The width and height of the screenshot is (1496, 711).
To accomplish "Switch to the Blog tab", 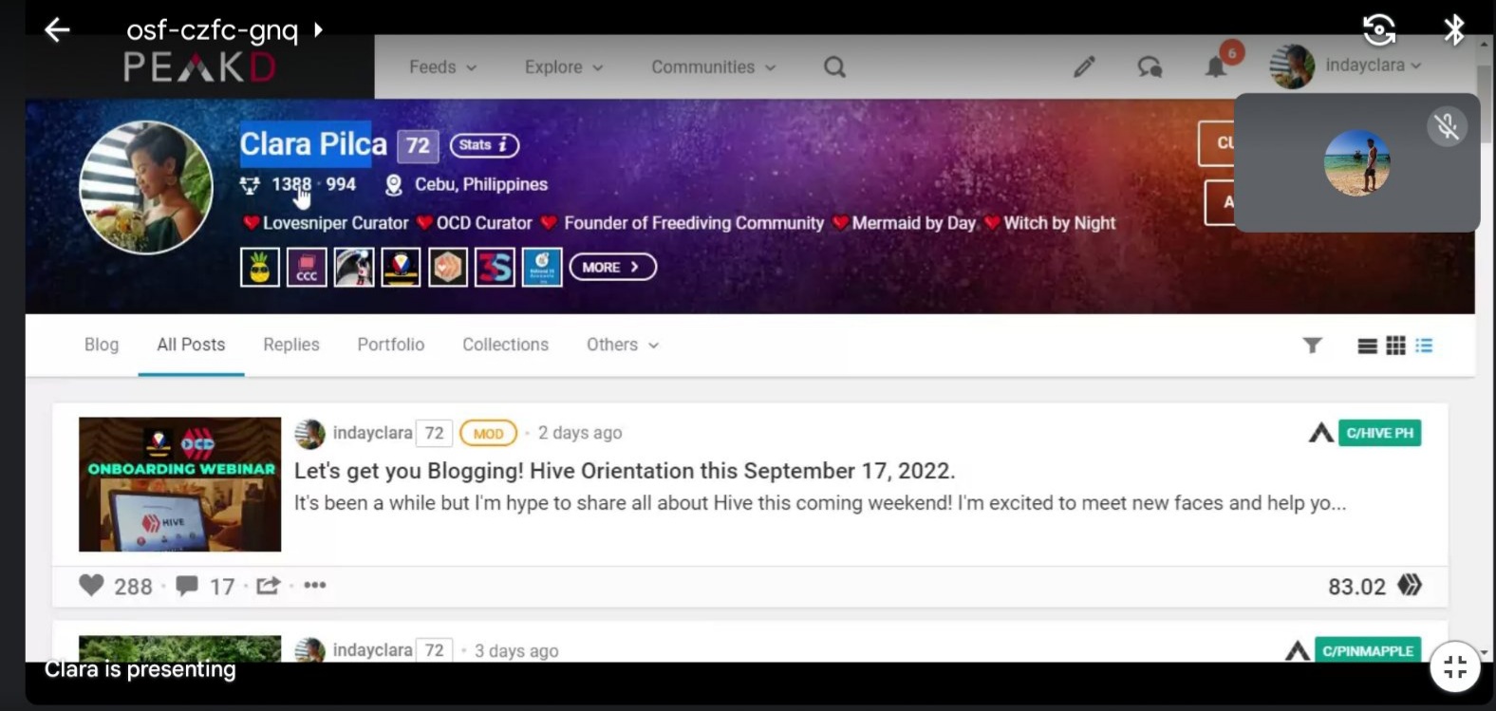I will pyautogui.click(x=102, y=345).
